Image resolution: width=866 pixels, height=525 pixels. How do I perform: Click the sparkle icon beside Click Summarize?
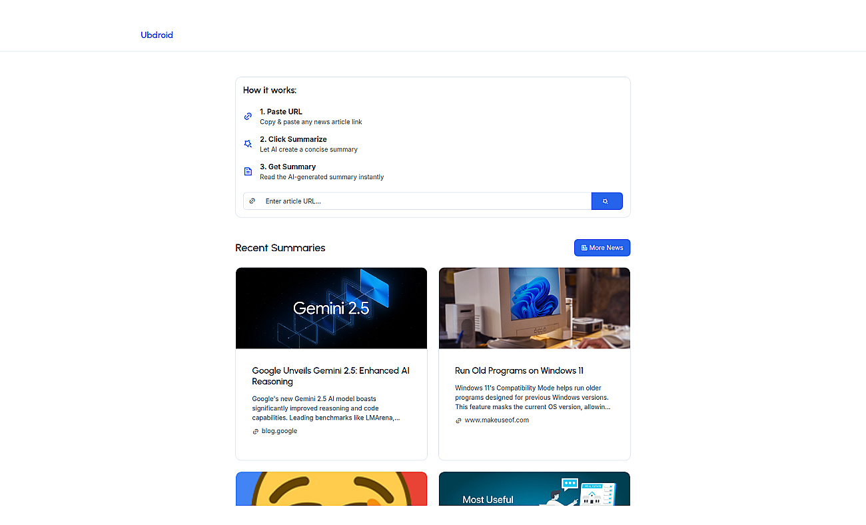point(248,144)
